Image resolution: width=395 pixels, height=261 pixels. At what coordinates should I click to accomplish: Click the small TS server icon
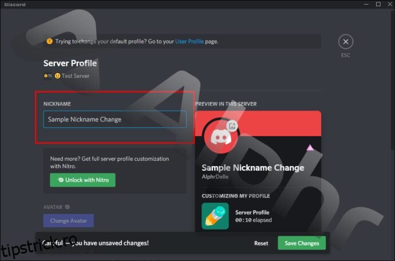[x=48, y=76]
